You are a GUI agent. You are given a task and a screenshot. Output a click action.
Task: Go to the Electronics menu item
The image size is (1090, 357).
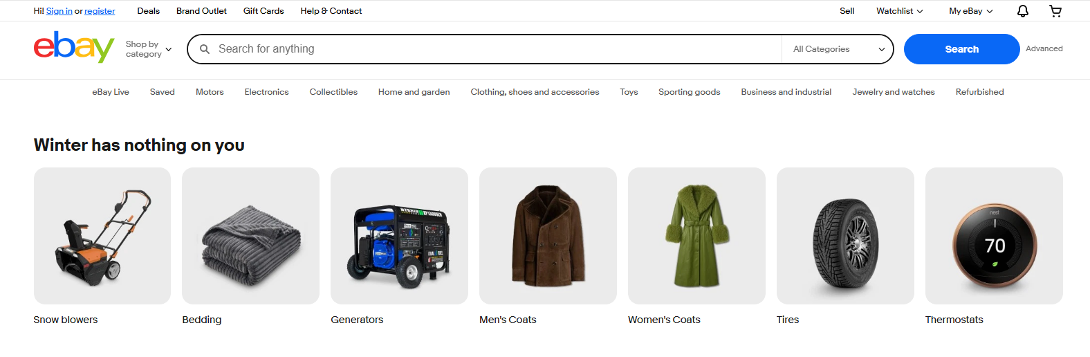266,92
